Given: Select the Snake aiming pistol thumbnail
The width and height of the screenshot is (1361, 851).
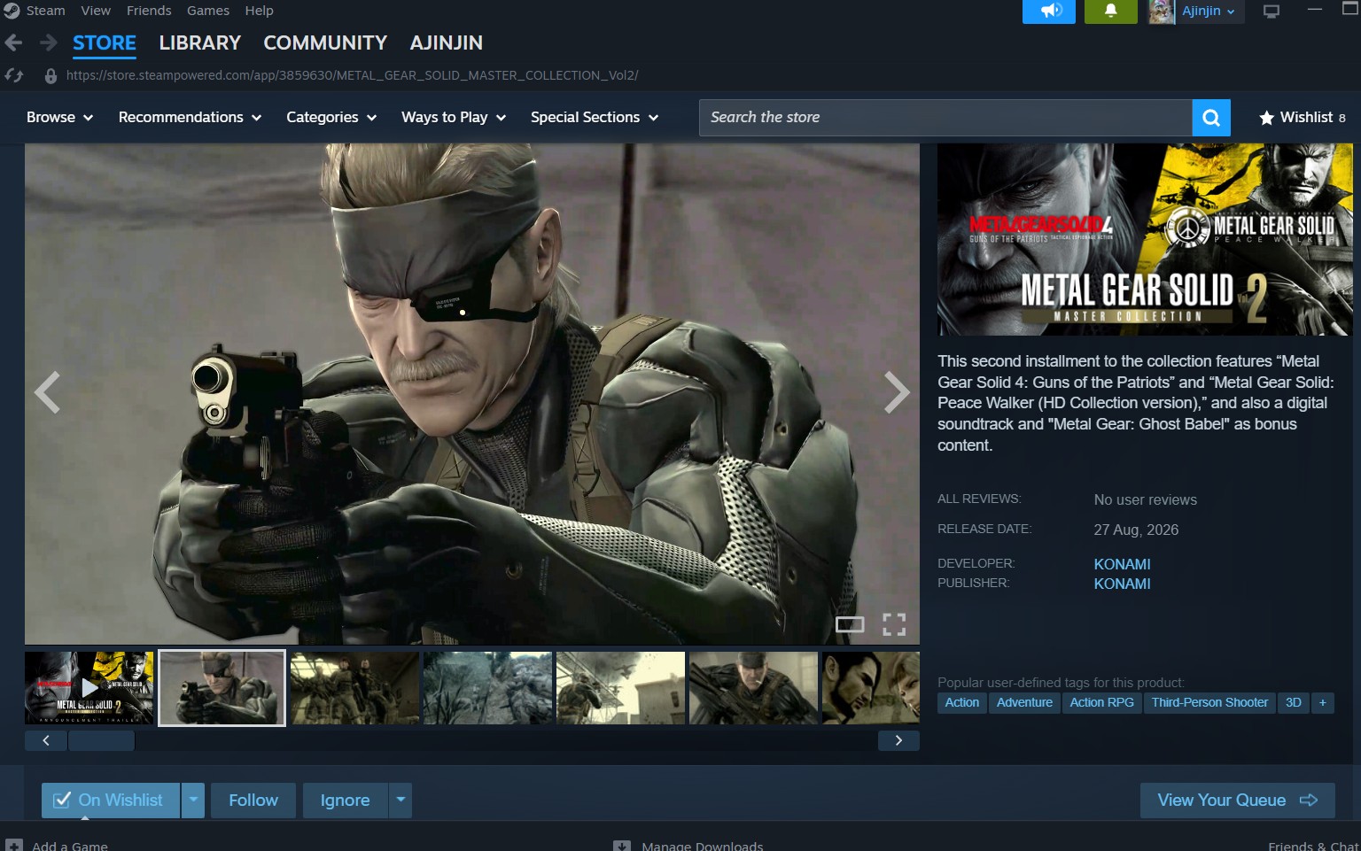Looking at the screenshot, I should click(222, 688).
